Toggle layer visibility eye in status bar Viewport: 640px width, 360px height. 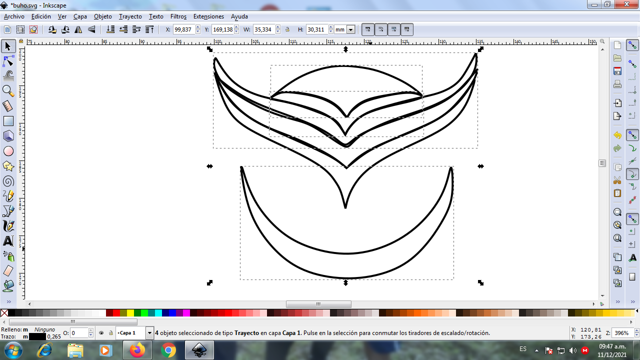[x=101, y=332]
